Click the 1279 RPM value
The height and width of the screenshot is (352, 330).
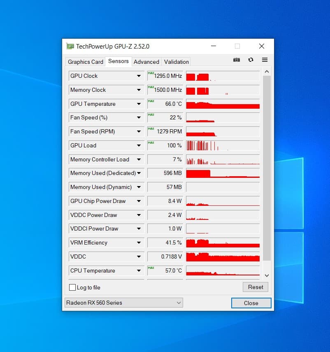[x=165, y=131]
